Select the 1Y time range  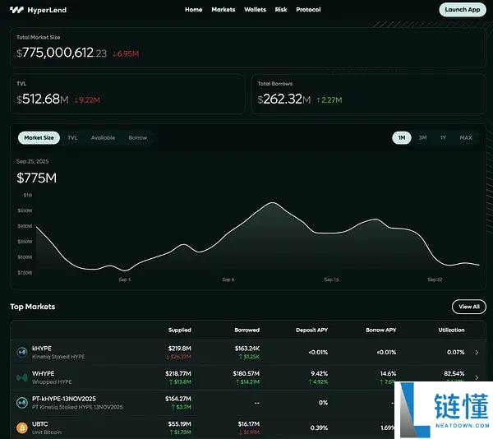point(443,138)
